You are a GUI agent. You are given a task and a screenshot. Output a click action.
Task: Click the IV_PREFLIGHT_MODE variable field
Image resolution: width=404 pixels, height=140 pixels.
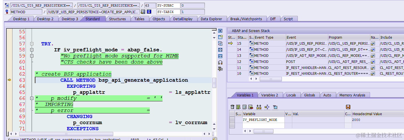click(263, 120)
